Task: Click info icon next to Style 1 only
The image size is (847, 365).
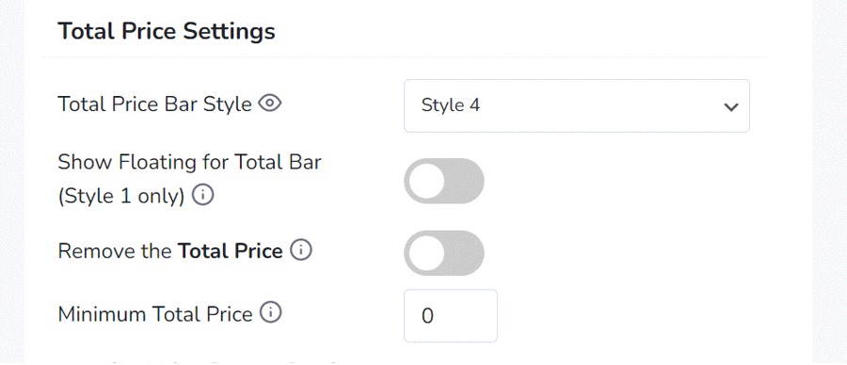Action: 202,196
